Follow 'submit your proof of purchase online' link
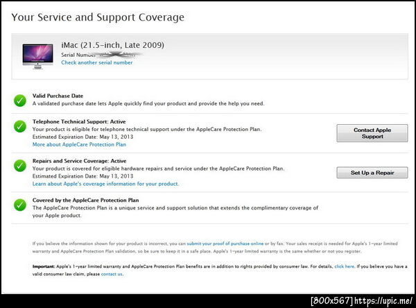416x308 pixels. (225, 243)
